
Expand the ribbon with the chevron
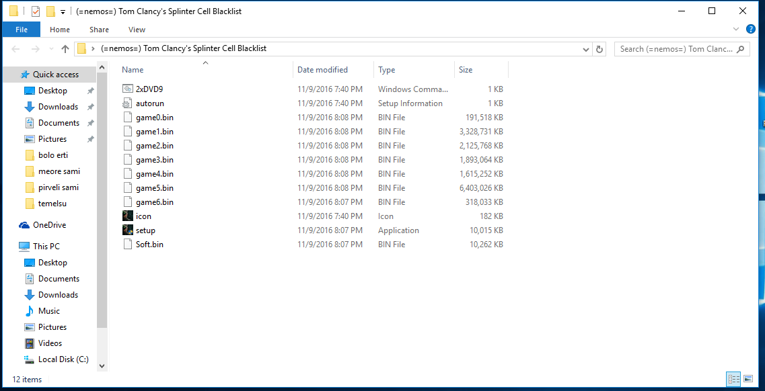click(x=736, y=29)
